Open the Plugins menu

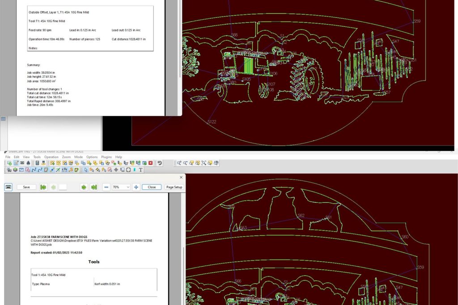tap(106, 157)
